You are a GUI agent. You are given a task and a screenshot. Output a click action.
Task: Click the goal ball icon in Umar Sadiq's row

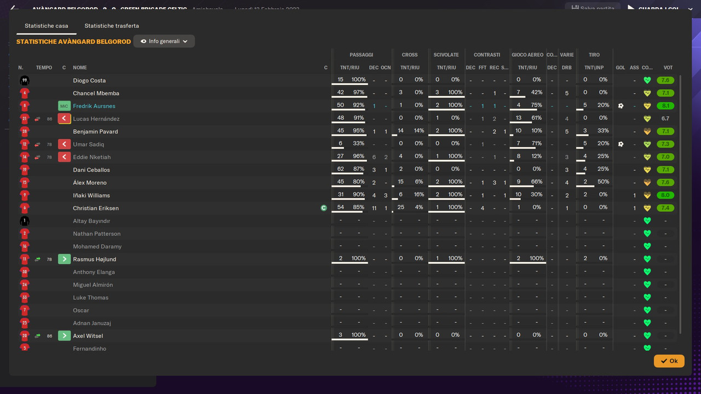point(620,144)
